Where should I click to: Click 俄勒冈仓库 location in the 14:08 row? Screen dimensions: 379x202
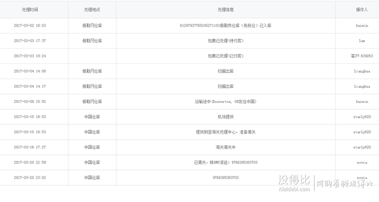pyautogui.click(x=92, y=71)
